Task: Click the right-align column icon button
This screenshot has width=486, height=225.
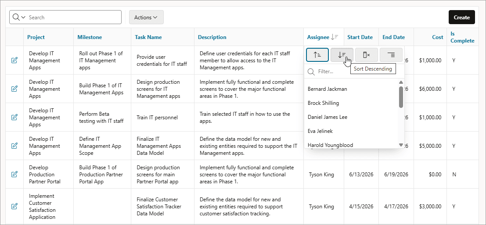Action: pyautogui.click(x=391, y=55)
